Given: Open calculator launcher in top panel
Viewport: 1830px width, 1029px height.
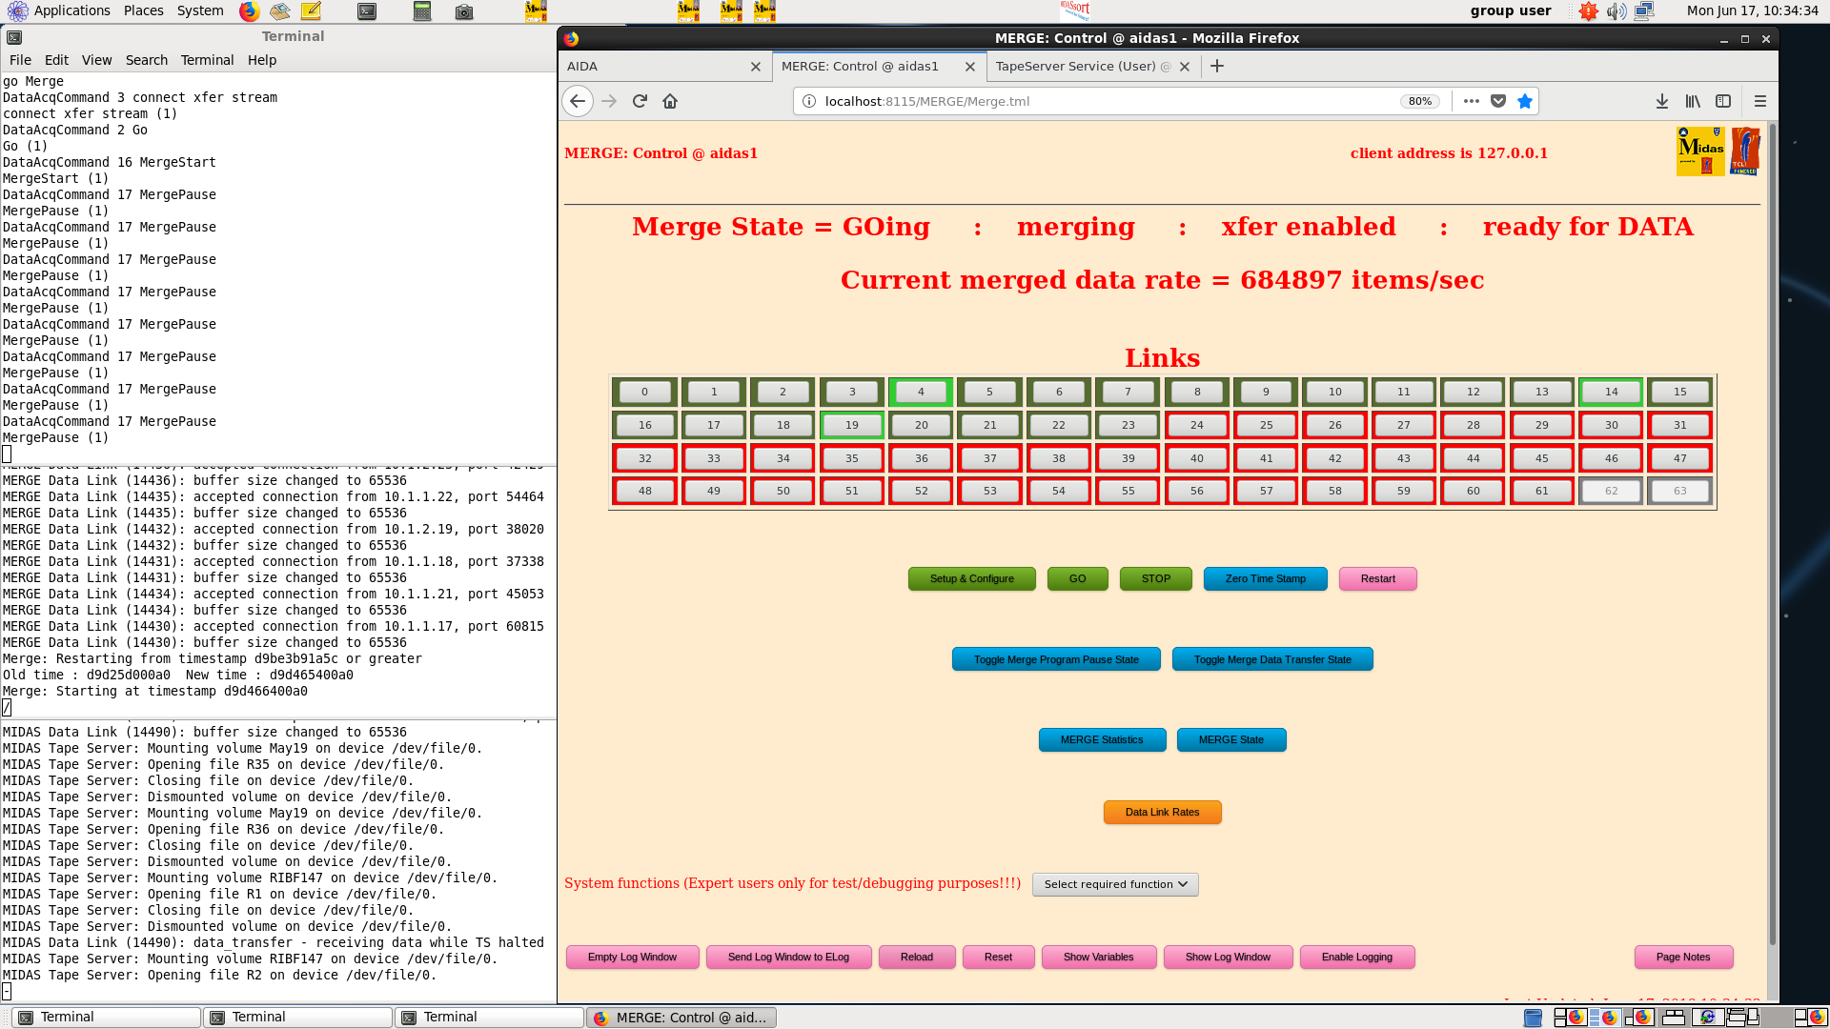Looking at the screenshot, I should (x=422, y=11).
